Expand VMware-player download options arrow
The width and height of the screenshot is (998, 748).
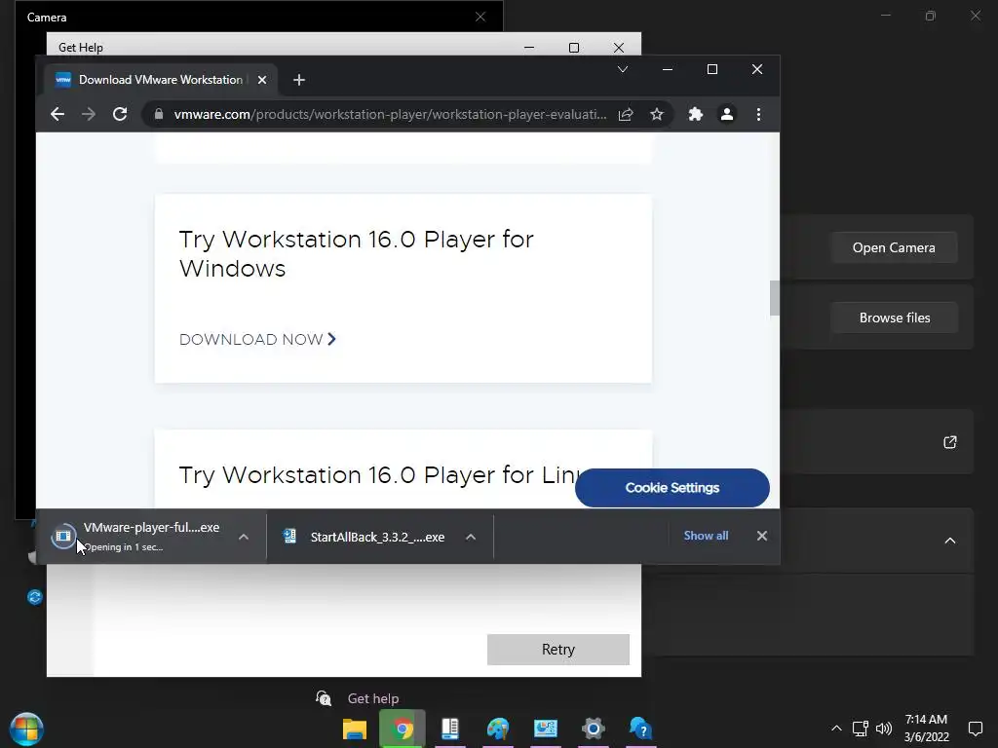tap(243, 537)
